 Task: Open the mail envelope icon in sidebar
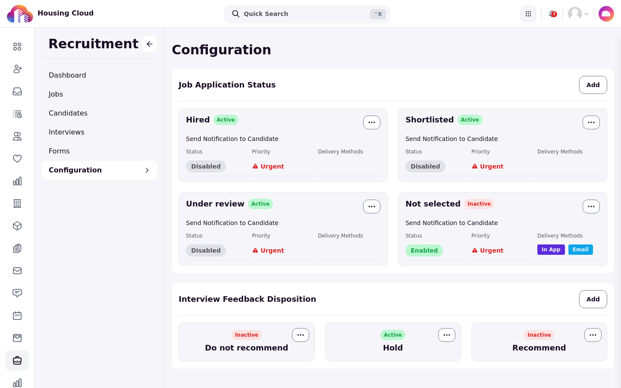point(17,271)
